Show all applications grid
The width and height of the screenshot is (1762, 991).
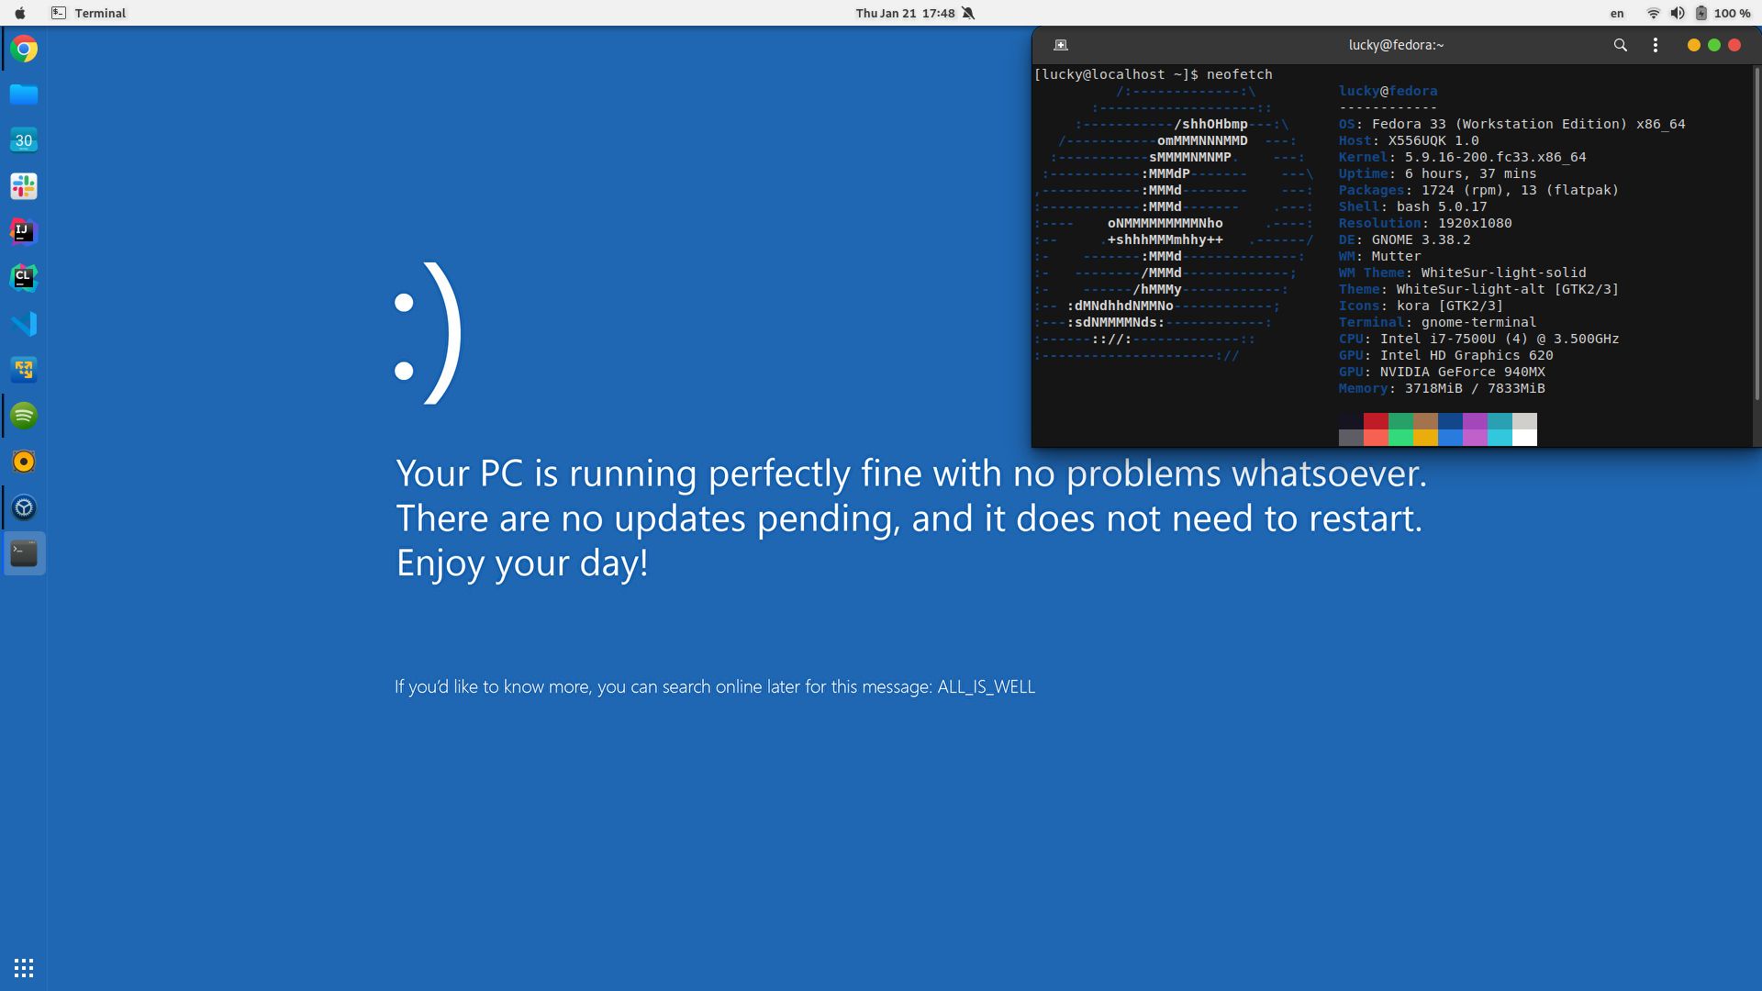(24, 968)
